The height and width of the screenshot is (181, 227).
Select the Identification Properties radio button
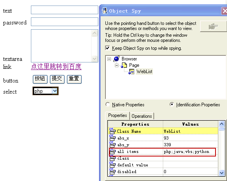click(x=172, y=104)
